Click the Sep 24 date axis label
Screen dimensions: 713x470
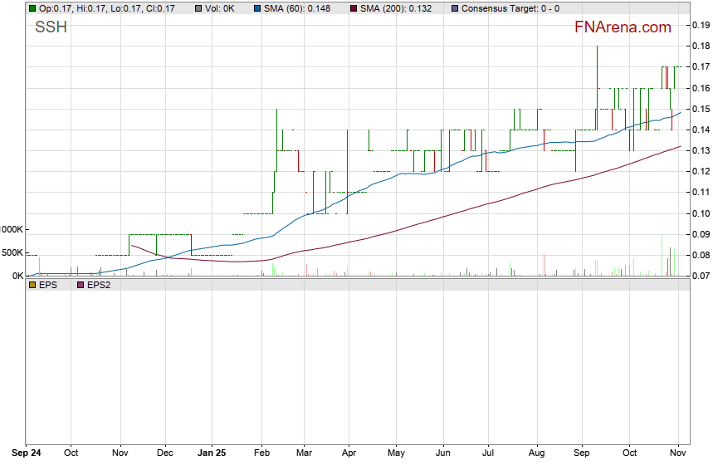(25, 453)
